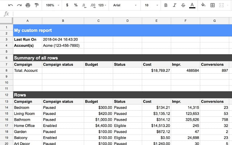This screenshot has height=145, width=232.
Task: Click the increase decimal places icon
Action: coord(92,5)
